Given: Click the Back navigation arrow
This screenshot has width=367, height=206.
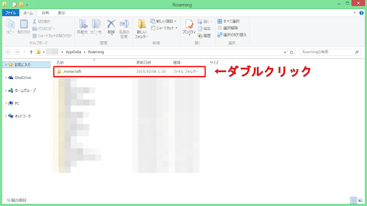Looking at the screenshot, I should (8, 52).
